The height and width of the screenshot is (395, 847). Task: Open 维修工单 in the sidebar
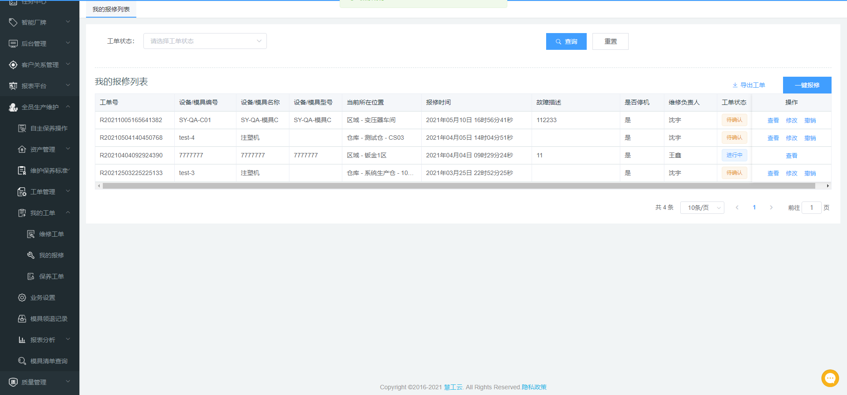point(51,234)
